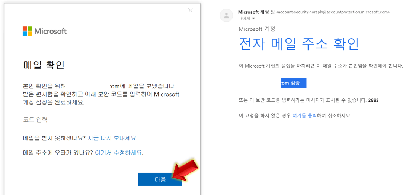Click the sender name Microsoft 계정 팀

point(256,12)
